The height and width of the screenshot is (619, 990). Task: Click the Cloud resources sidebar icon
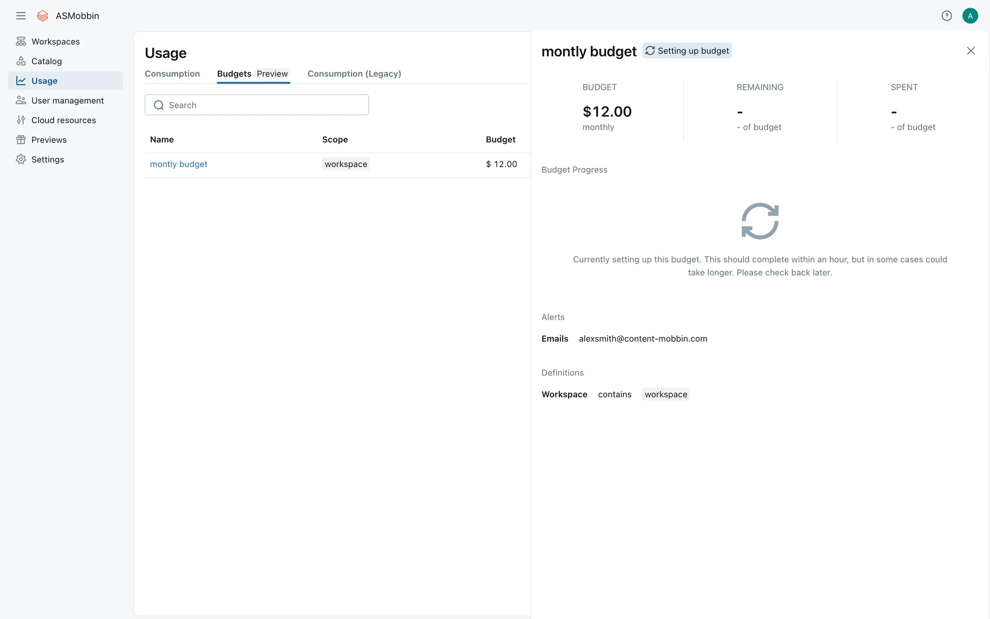(x=21, y=120)
